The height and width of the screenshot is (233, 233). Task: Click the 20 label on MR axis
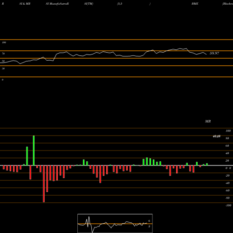(x=227, y=161)
